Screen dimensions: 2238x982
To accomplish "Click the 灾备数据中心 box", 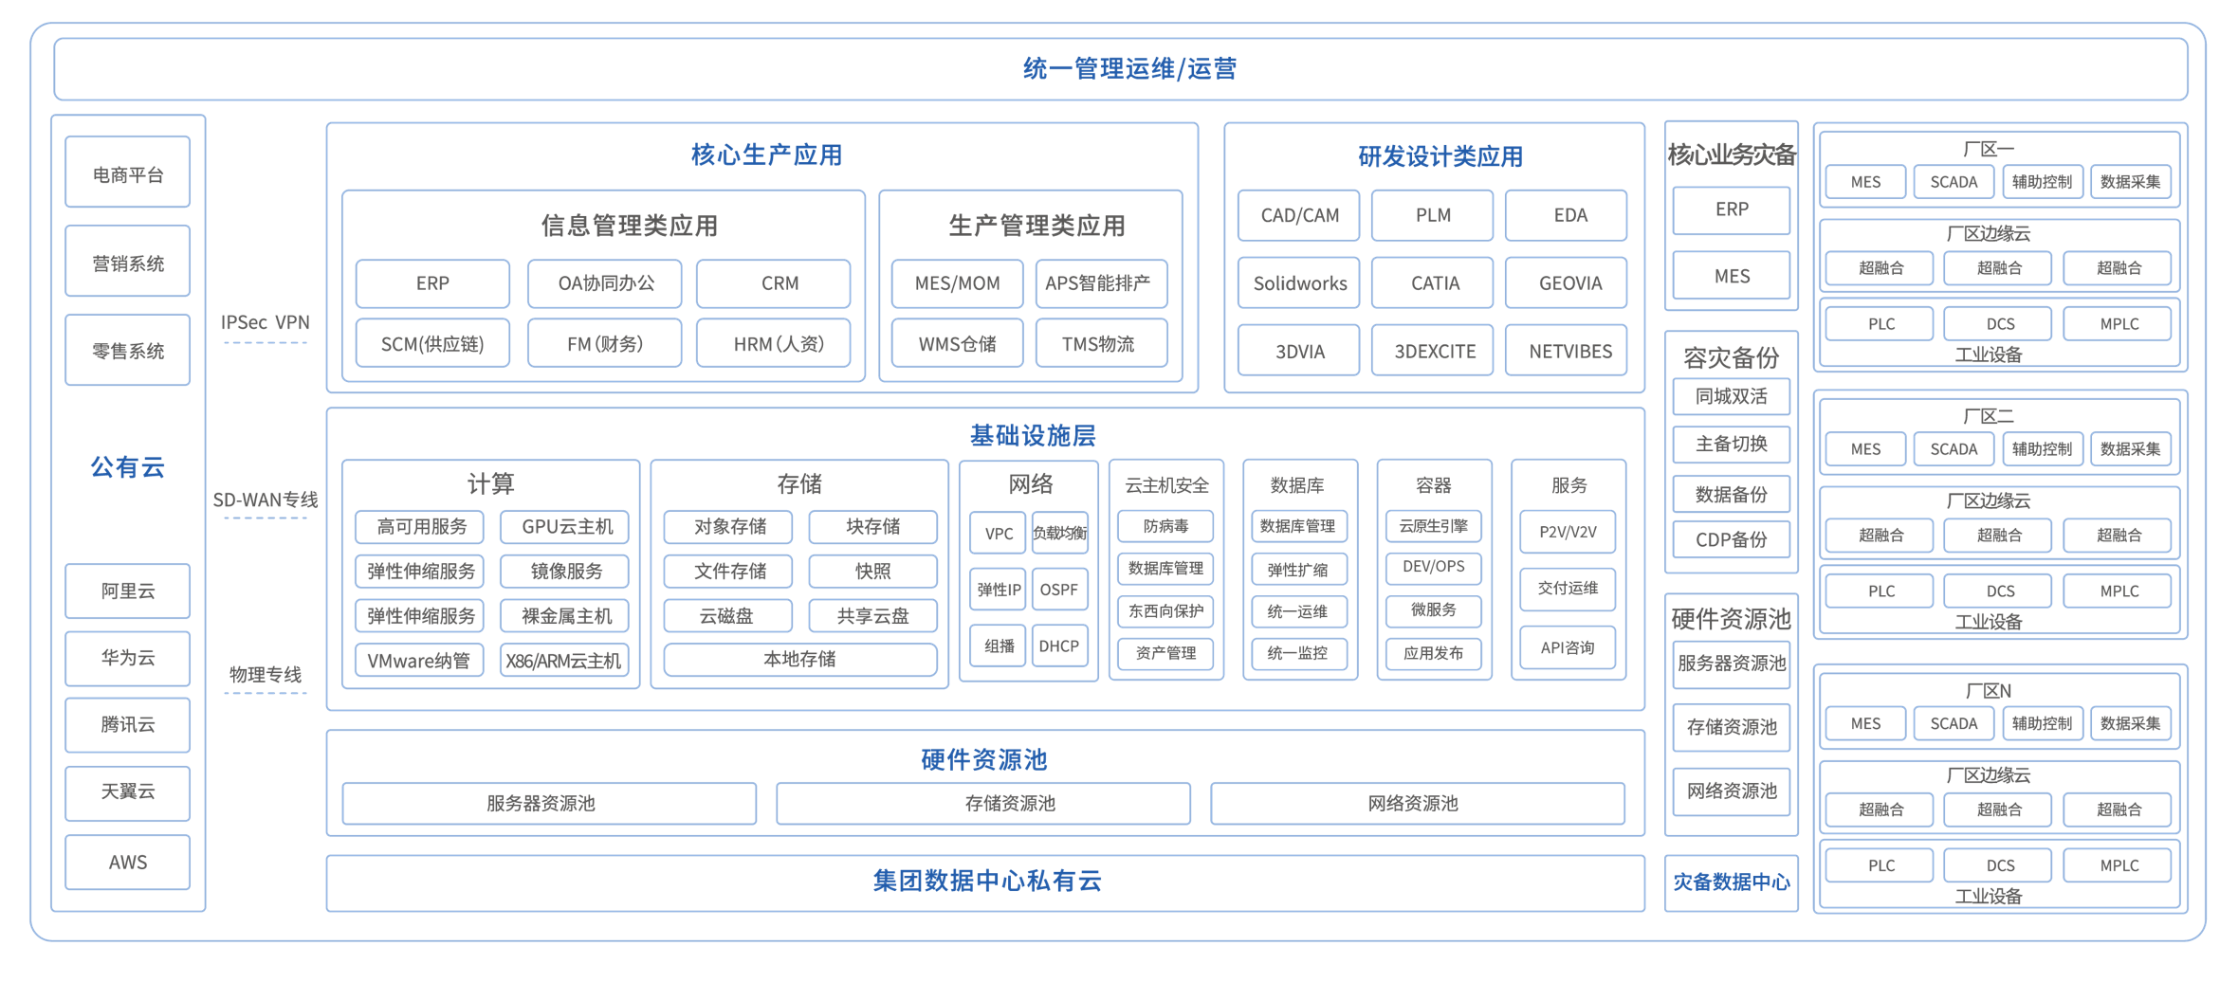I will click(1732, 882).
